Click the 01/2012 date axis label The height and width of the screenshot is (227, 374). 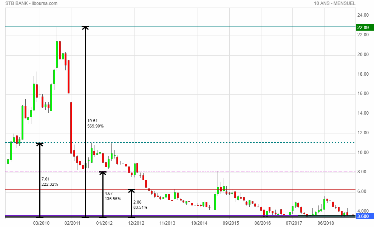[x=104, y=223]
